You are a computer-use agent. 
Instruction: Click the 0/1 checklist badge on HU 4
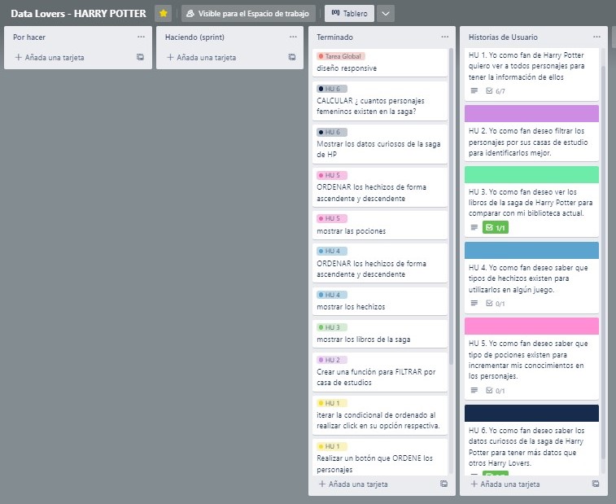click(x=496, y=303)
